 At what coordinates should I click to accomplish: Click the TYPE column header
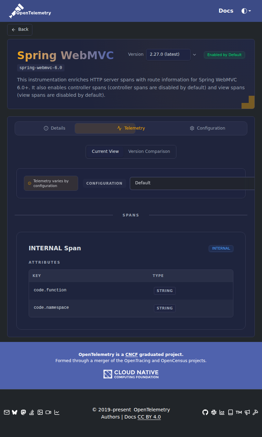(x=158, y=276)
